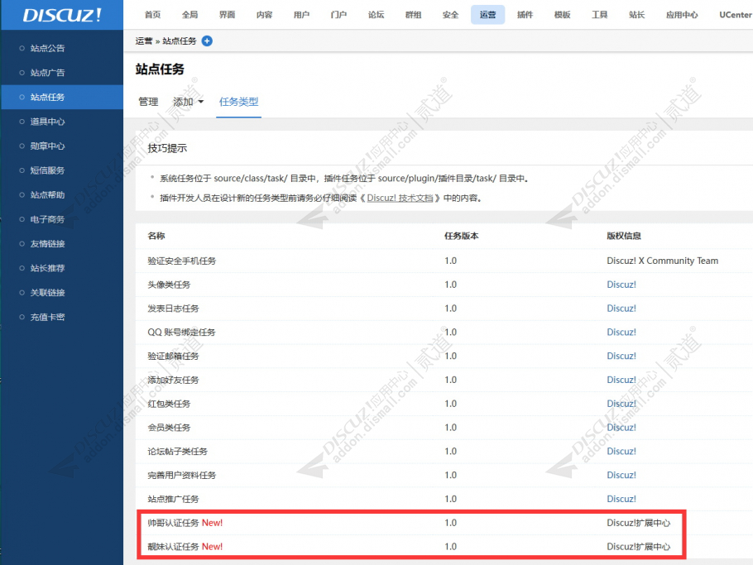Open the 内容 top menu
Screen dimensions: 753x565
click(264, 15)
